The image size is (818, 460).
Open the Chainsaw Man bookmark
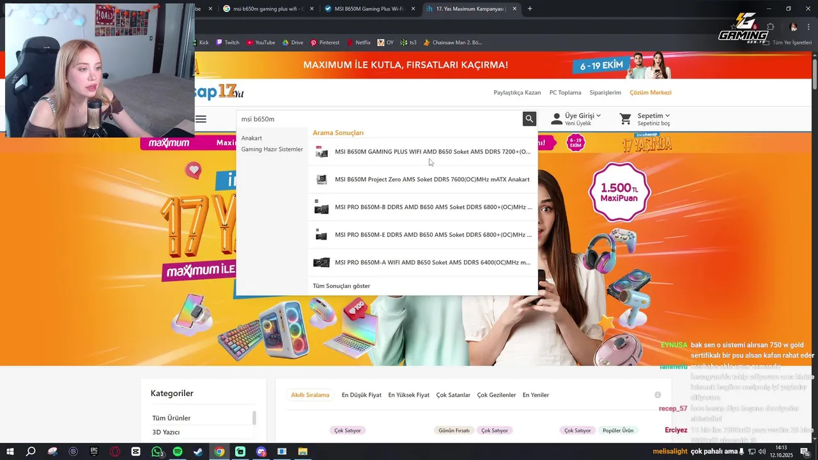(x=452, y=43)
